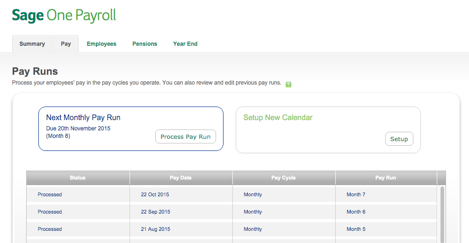This screenshot has width=469, height=243.
Task: Open the Month 7 pay run row
Action: (232, 194)
